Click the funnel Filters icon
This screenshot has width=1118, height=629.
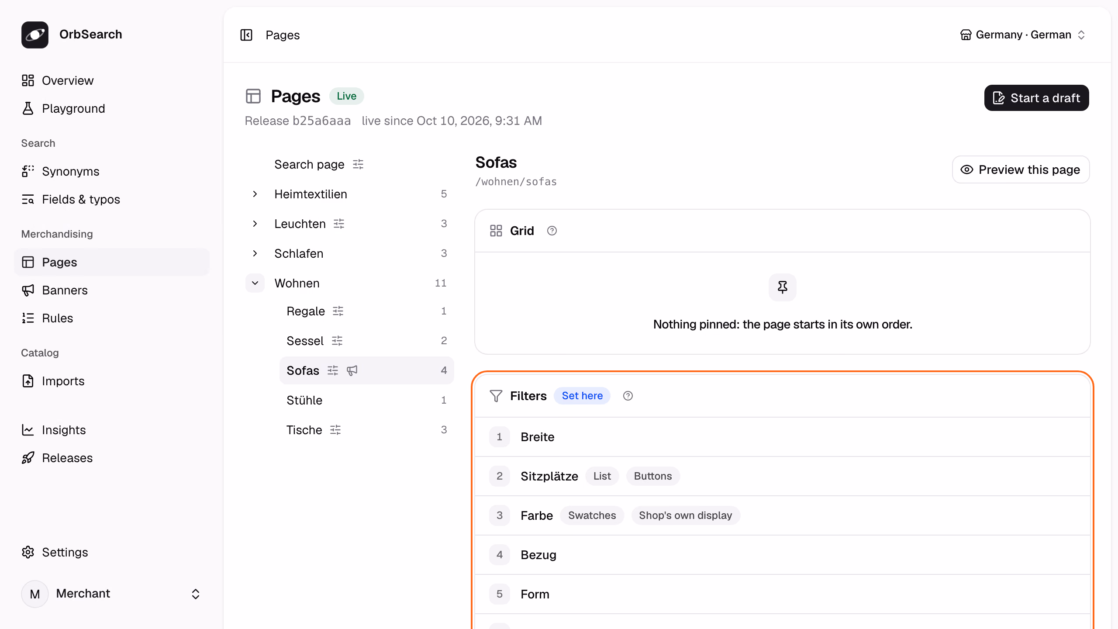click(496, 396)
